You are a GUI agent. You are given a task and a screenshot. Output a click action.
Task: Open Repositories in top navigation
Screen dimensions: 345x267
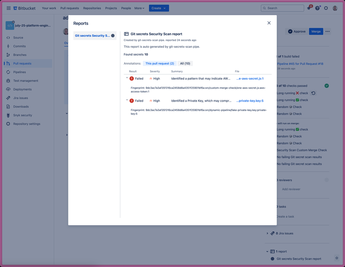click(92, 8)
